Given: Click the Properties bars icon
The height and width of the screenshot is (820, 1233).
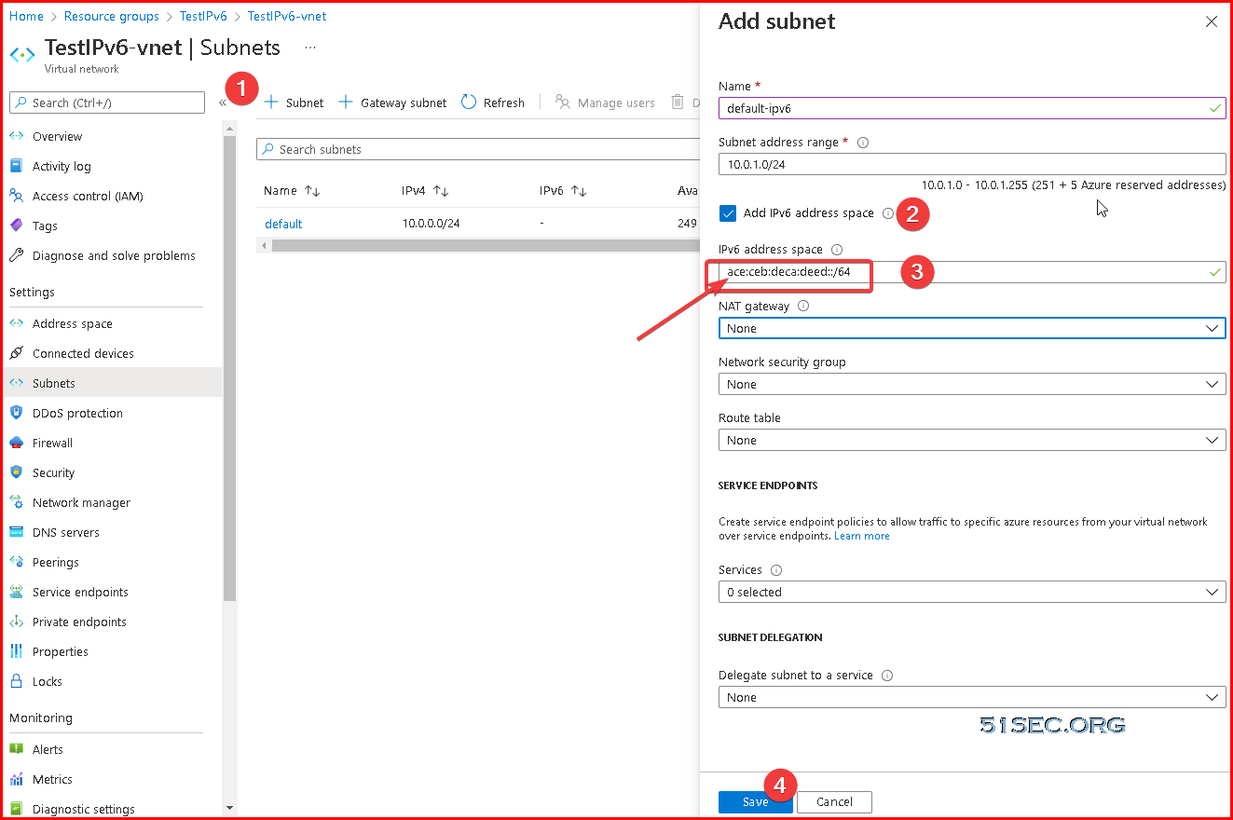Looking at the screenshot, I should pos(16,651).
